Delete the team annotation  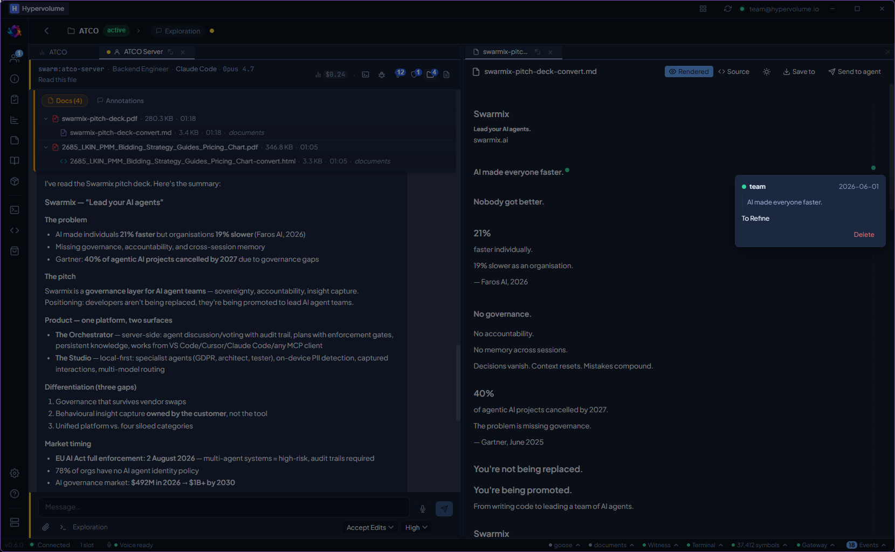pos(864,235)
